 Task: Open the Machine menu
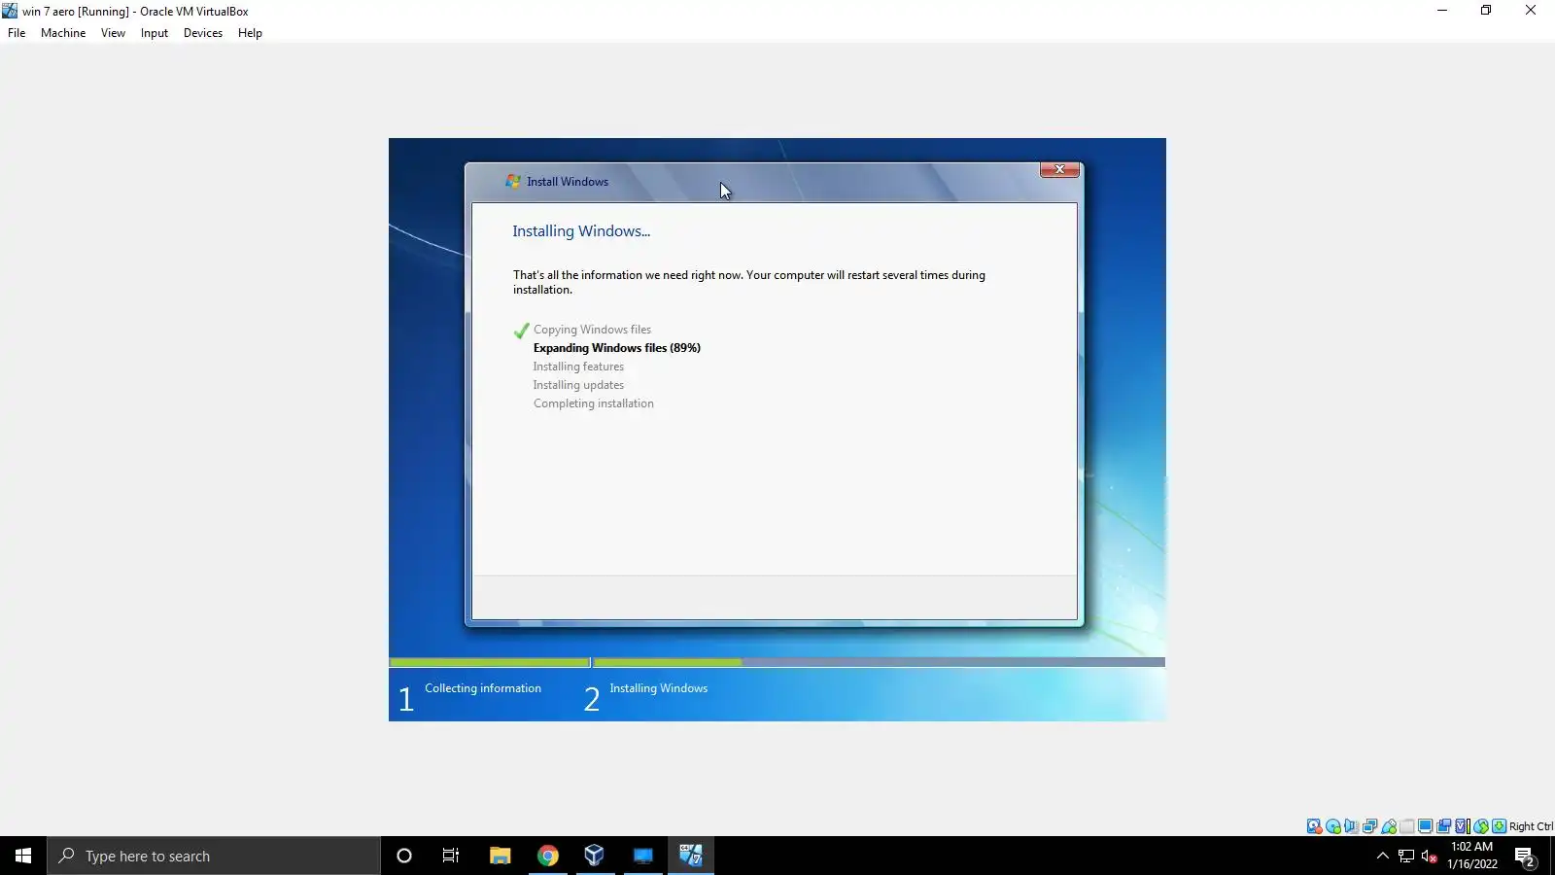[63, 33]
